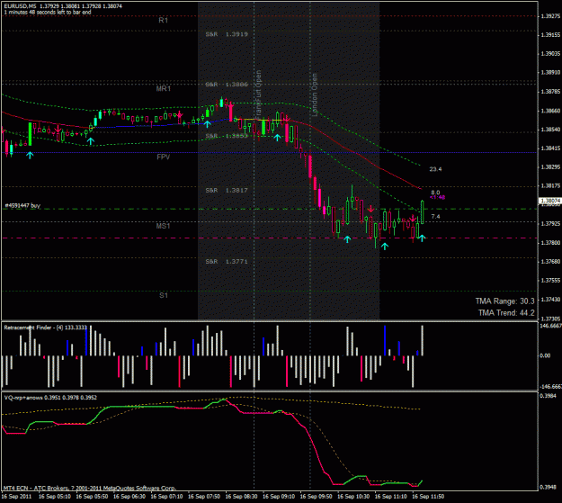Select the S1 pivot label
The width and height of the screenshot is (562, 503).
tap(163, 295)
